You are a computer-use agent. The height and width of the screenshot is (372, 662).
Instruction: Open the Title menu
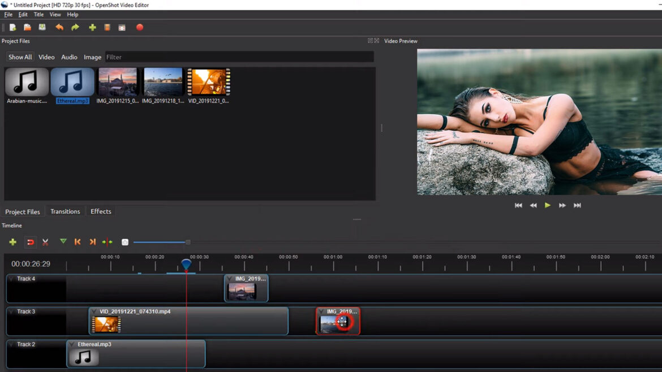pos(38,14)
